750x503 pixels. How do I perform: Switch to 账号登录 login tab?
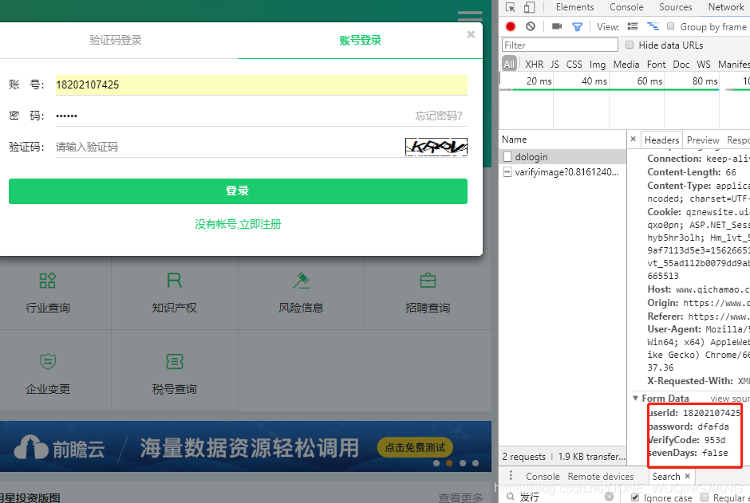point(360,40)
